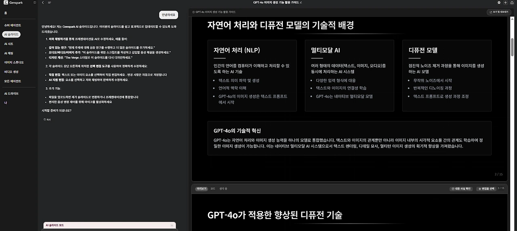The width and height of the screenshot is (517, 231).
Task: Open 슈퍼 에이전트 in the sidebar
Action: 13,25
